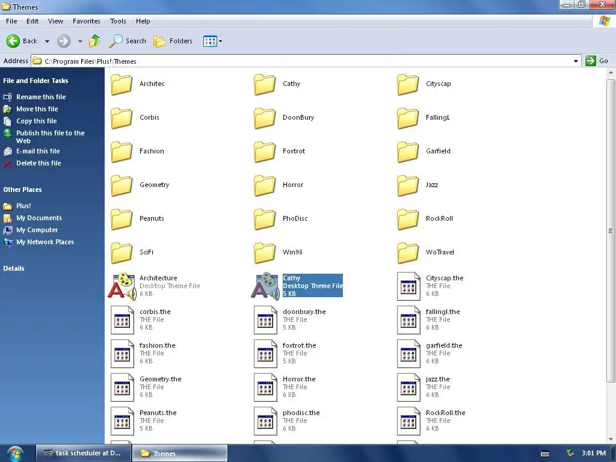Open My Documents from Other Places
Screen dimensions: 616x462
click(39, 218)
